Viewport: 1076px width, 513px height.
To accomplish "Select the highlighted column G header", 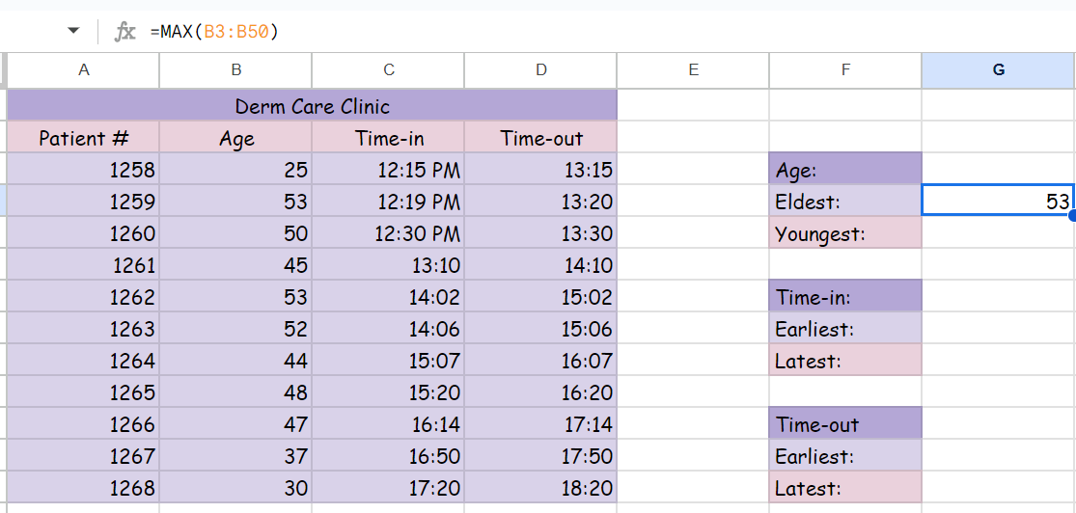I will coord(998,69).
